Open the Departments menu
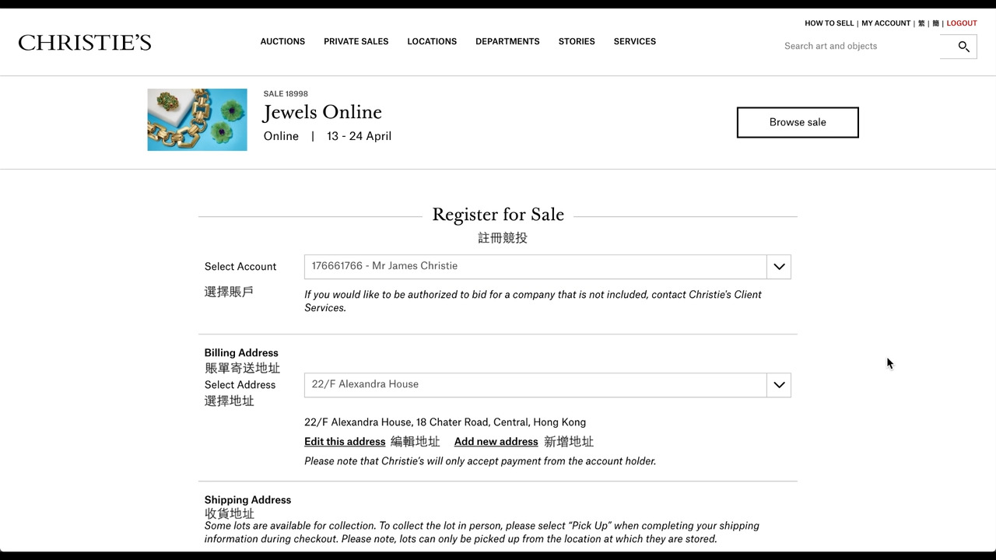The image size is (996, 560). point(507,41)
